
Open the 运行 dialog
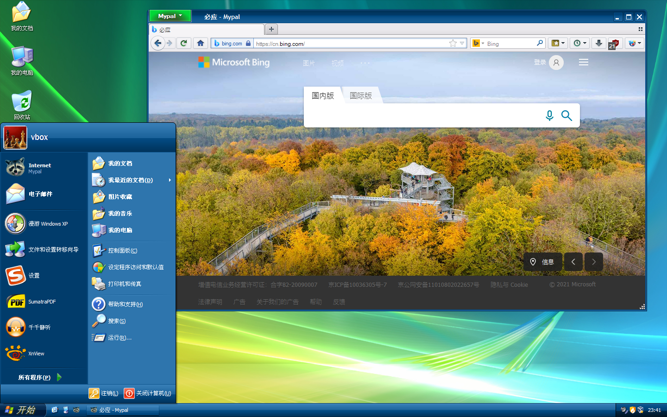pos(132,337)
